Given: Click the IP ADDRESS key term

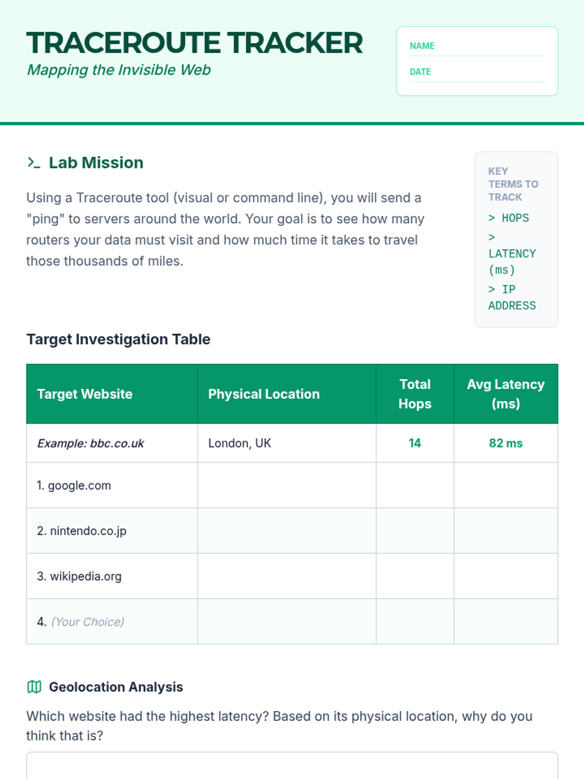Looking at the screenshot, I should click(511, 297).
